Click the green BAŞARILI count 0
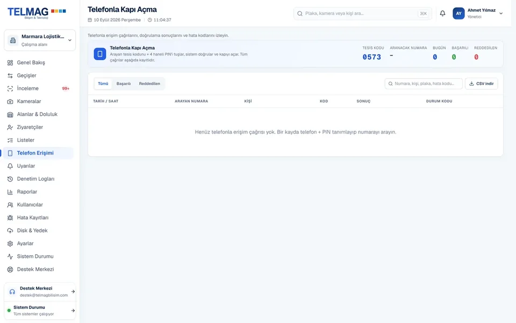Viewport: 516px width, 323px height. click(x=454, y=58)
